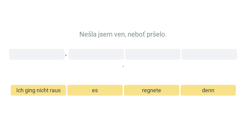
Task: Select the shortest word tile 'es'
Action: pos(95,90)
